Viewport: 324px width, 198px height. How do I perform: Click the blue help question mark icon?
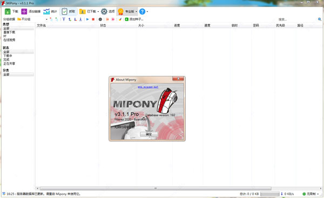142,11
